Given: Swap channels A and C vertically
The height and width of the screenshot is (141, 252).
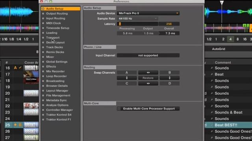Looking at the screenshot, I should point(127,78).
